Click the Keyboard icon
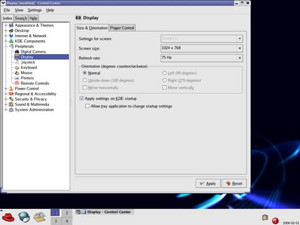 click(17, 68)
